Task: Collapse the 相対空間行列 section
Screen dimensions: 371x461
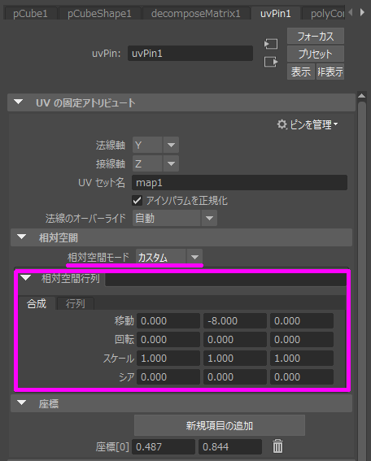Action: [x=26, y=277]
